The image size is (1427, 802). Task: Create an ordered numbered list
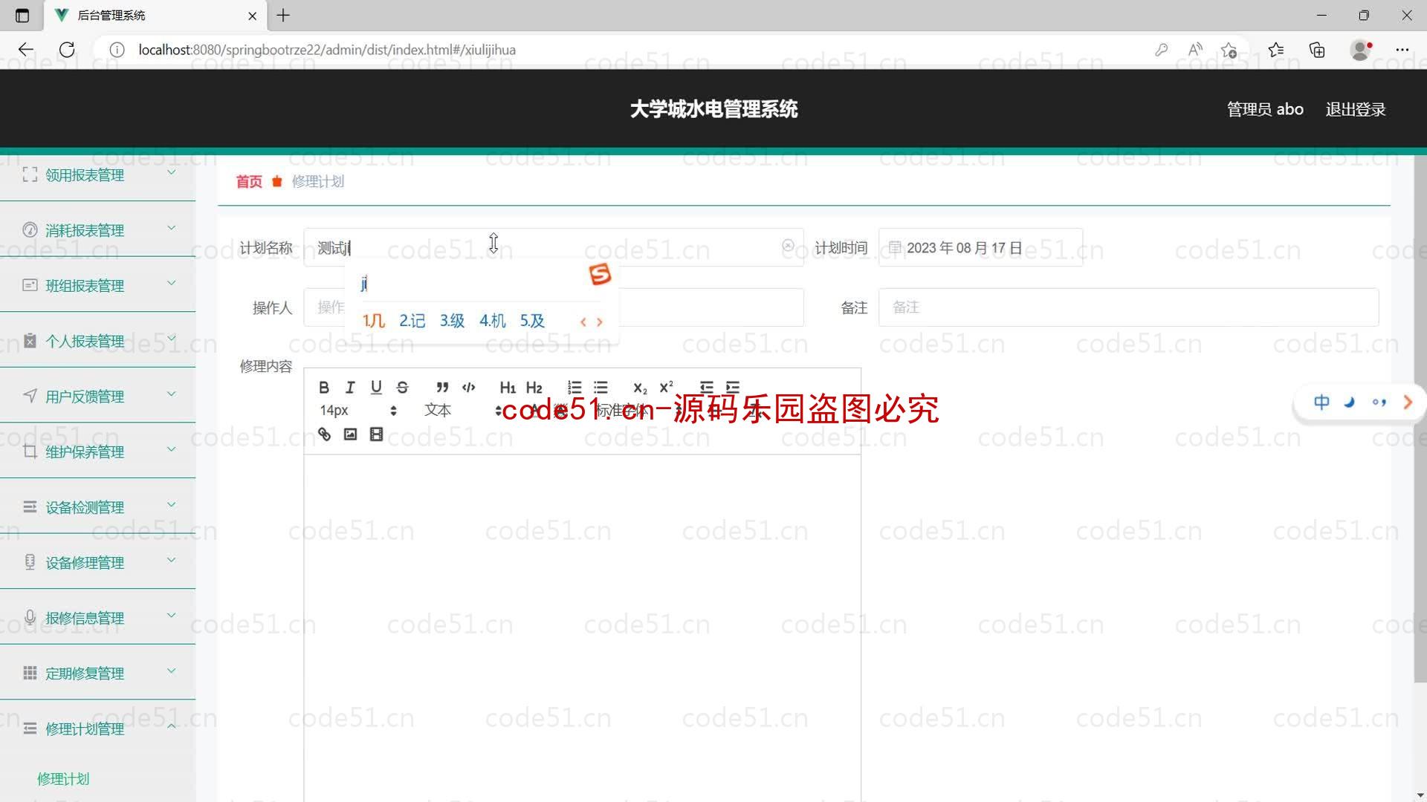574,387
